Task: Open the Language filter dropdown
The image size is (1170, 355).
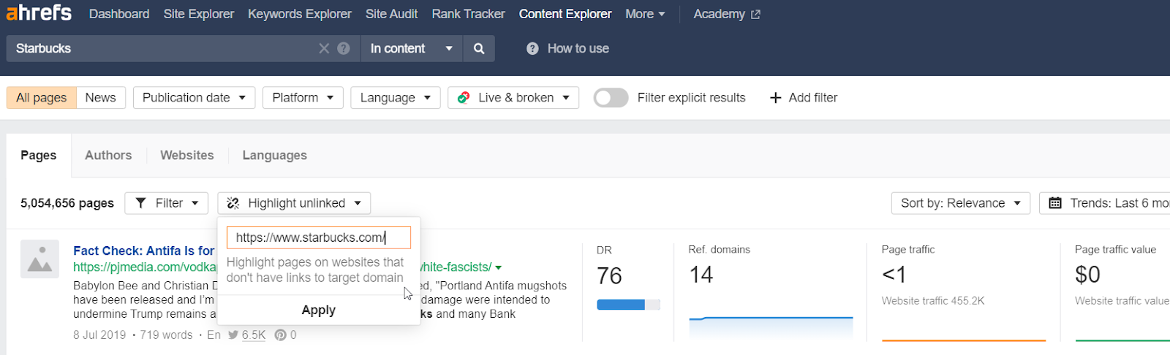Action: [396, 97]
